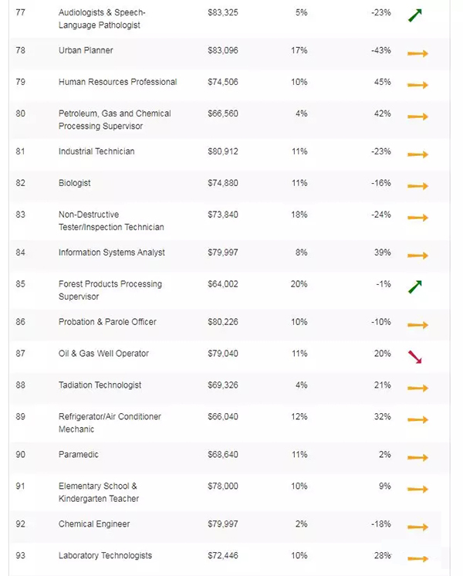Click the orange arrow for Paramedic row
This screenshot has height=576, width=463.
(417, 458)
